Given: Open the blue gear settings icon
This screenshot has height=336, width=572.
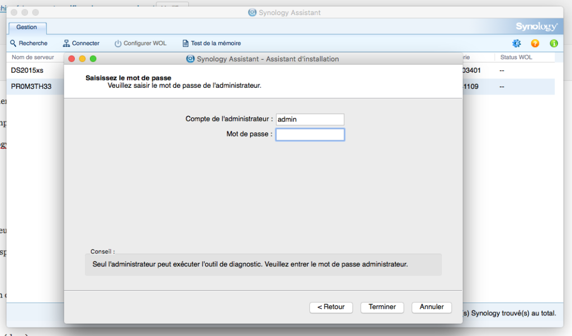Looking at the screenshot, I should click(x=516, y=43).
